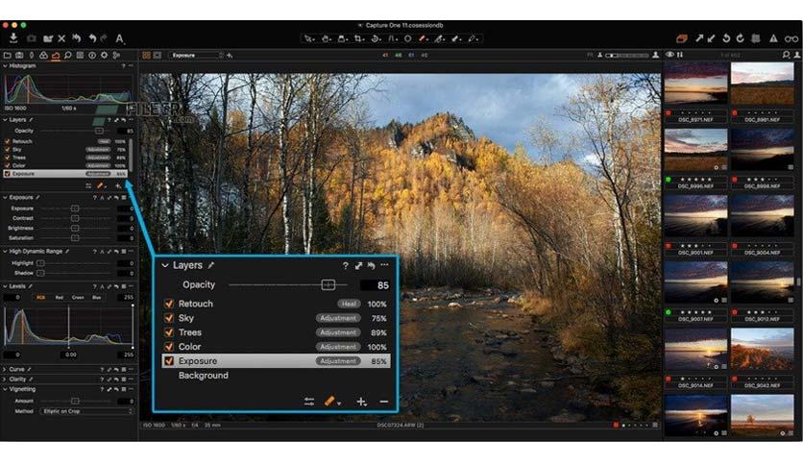Uncheck the Retouch layer checkbox in callout

[169, 304]
